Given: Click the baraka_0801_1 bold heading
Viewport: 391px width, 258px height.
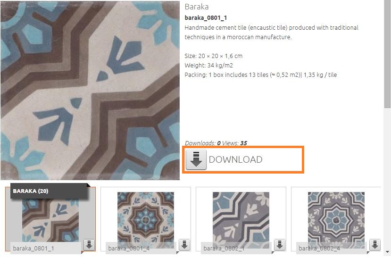Looking at the screenshot, I should coord(206,18).
